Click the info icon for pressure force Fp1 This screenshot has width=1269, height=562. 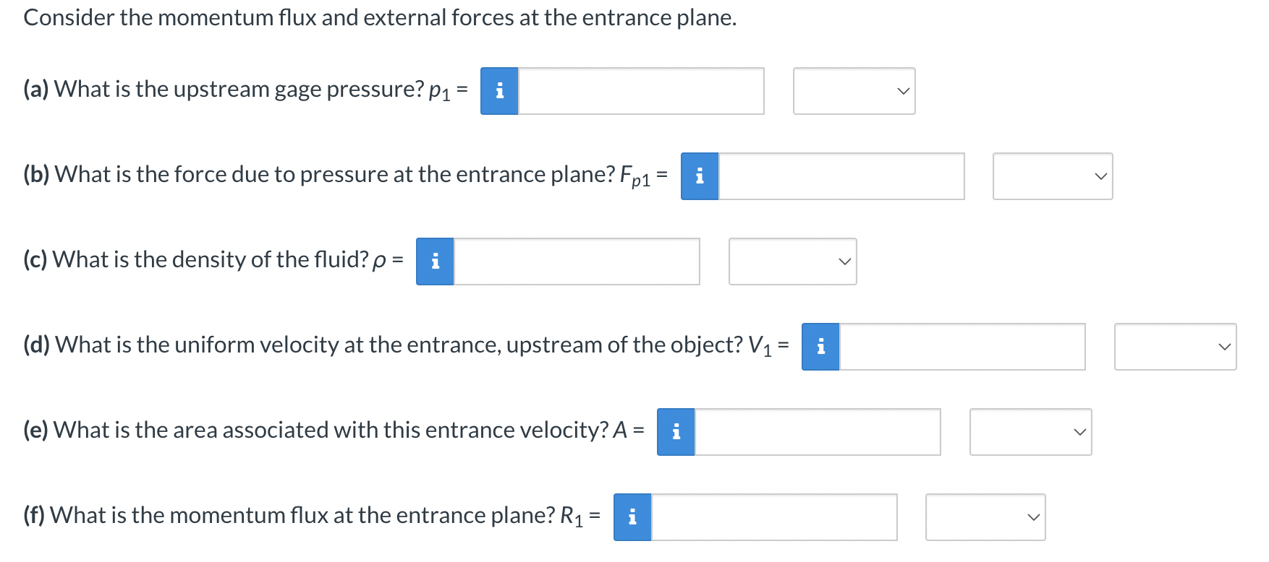point(699,176)
